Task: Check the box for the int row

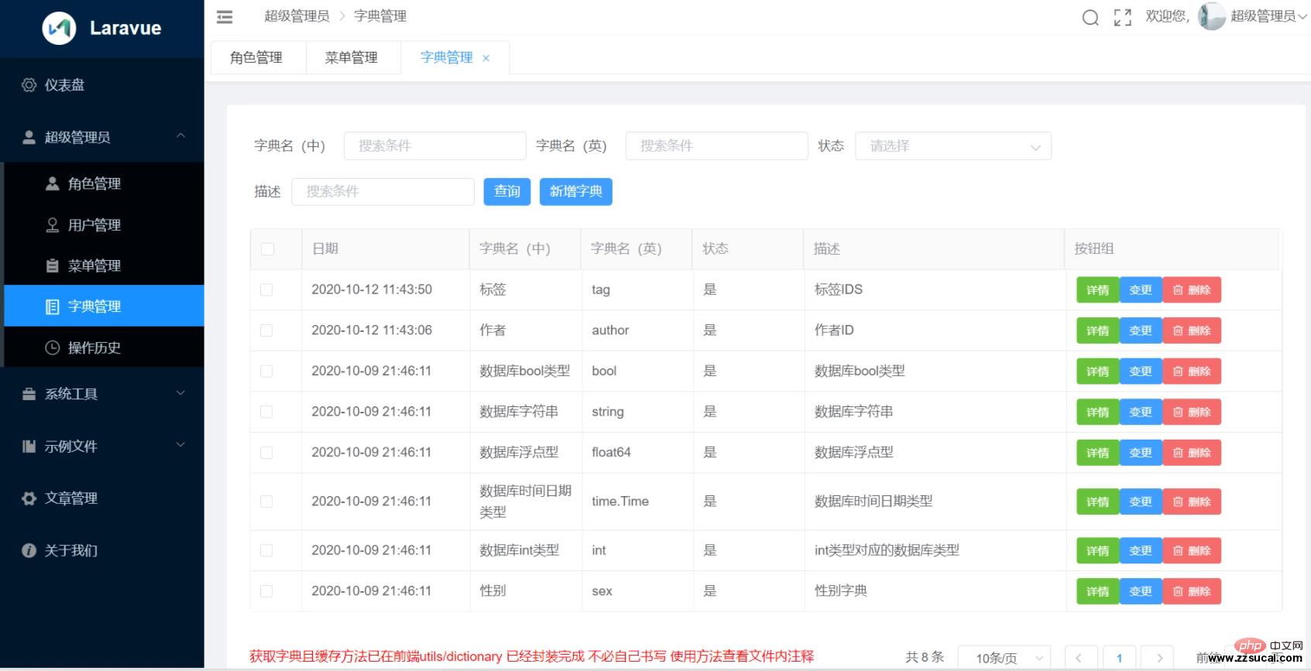Action: tap(266, 550)
